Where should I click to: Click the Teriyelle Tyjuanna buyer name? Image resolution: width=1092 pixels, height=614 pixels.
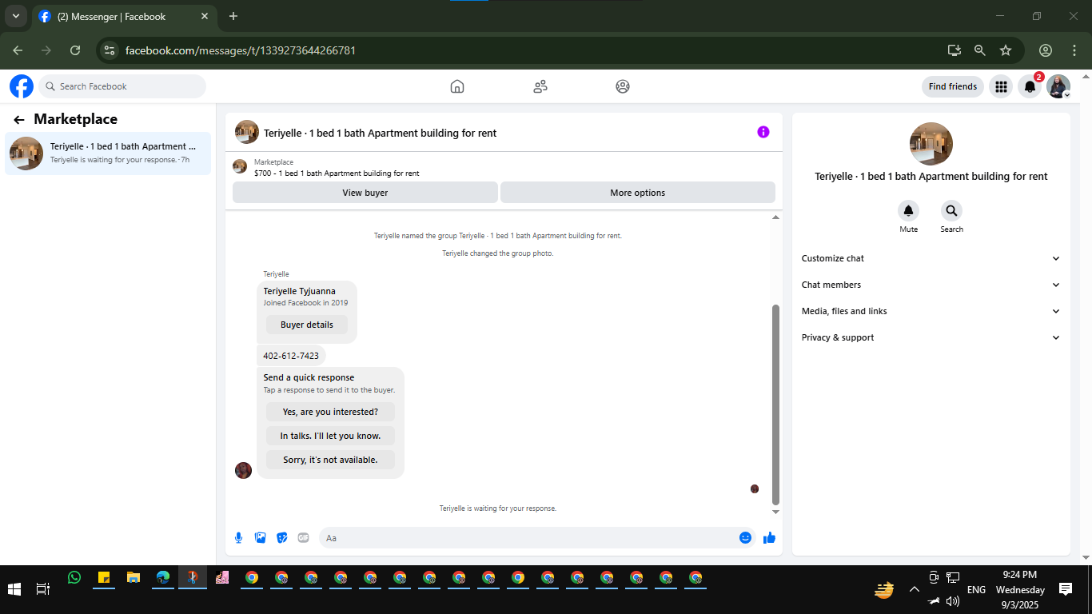[x=300, y=291]
